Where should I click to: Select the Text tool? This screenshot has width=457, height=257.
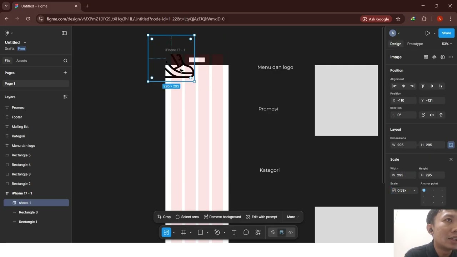(234, 232)
